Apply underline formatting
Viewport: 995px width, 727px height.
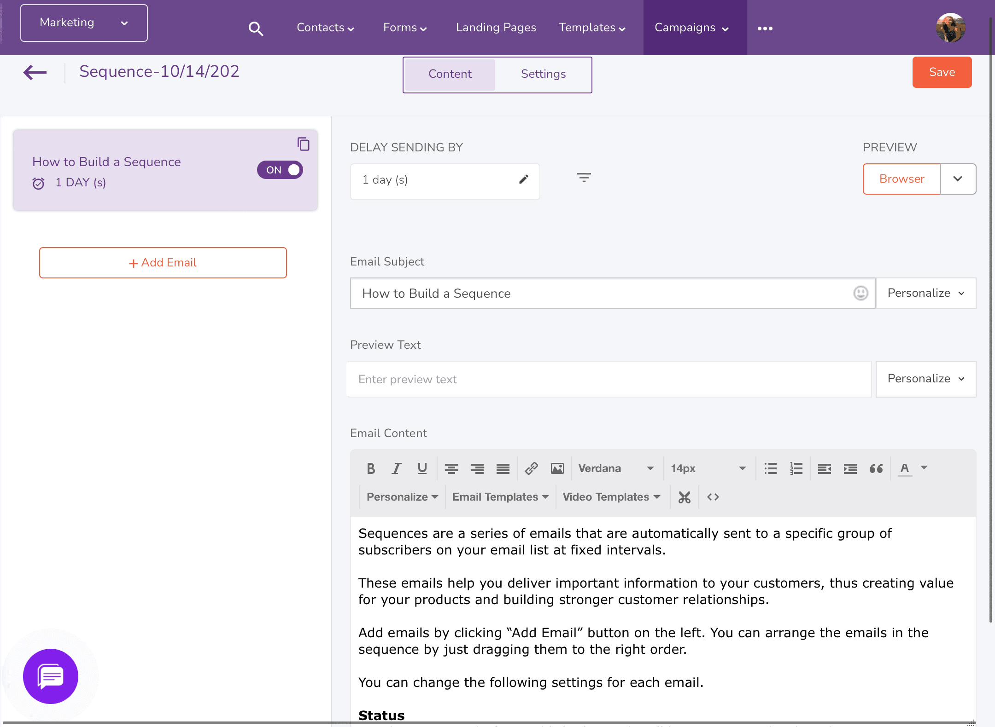click(x=422, y=468)
